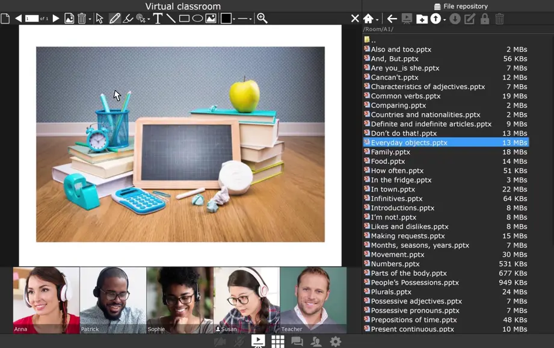Click Susan's video thumbnail
Screen dimensions: 554x348
pyautogui.click(x=246, y=300)
